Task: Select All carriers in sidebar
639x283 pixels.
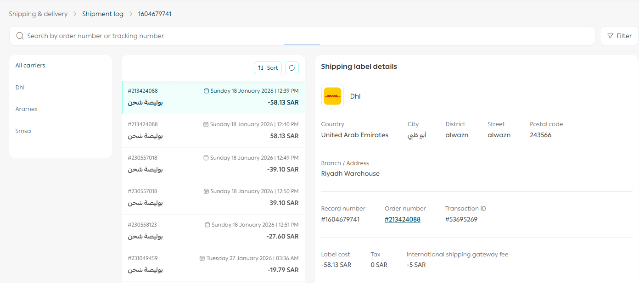Action: point(30,66)
